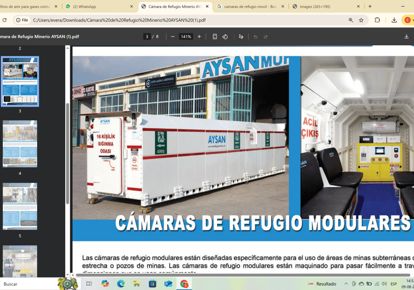Click the page number input box
This screenshot has width=414, height=290.
coord(147,37)
